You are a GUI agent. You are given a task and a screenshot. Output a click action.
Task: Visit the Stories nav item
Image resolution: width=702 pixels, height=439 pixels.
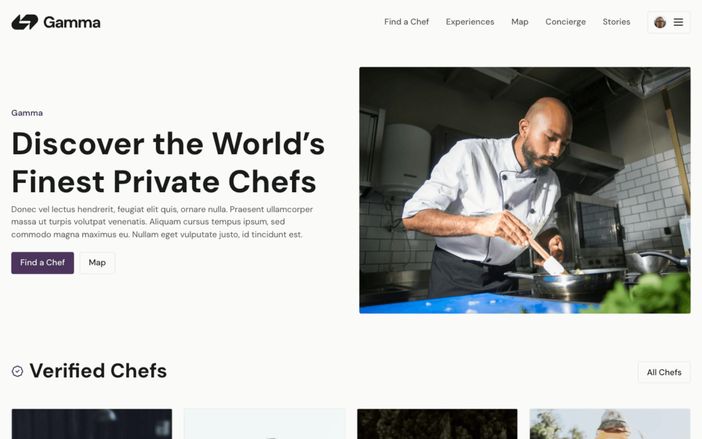click(x=616, y=22)
